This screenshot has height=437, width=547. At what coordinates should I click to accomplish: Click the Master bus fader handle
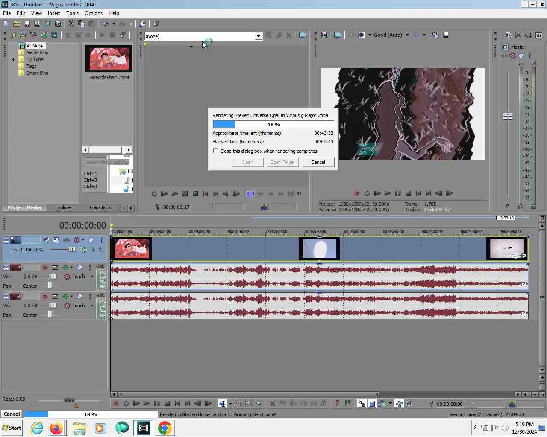(508, 117)
